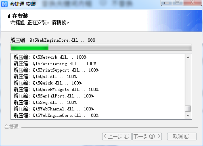Select the Qt5Svg.dll log line
The width and height of the screenshot is (203, 146).
(x=45, y=102)
